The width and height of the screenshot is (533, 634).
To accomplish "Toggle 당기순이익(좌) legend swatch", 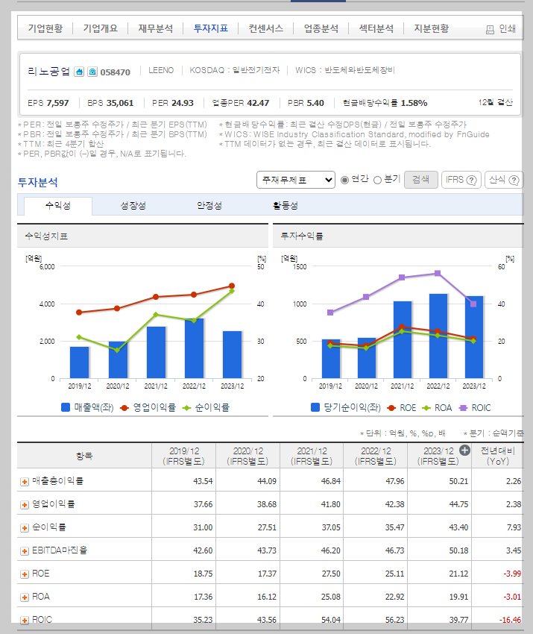I will (315, 407).
